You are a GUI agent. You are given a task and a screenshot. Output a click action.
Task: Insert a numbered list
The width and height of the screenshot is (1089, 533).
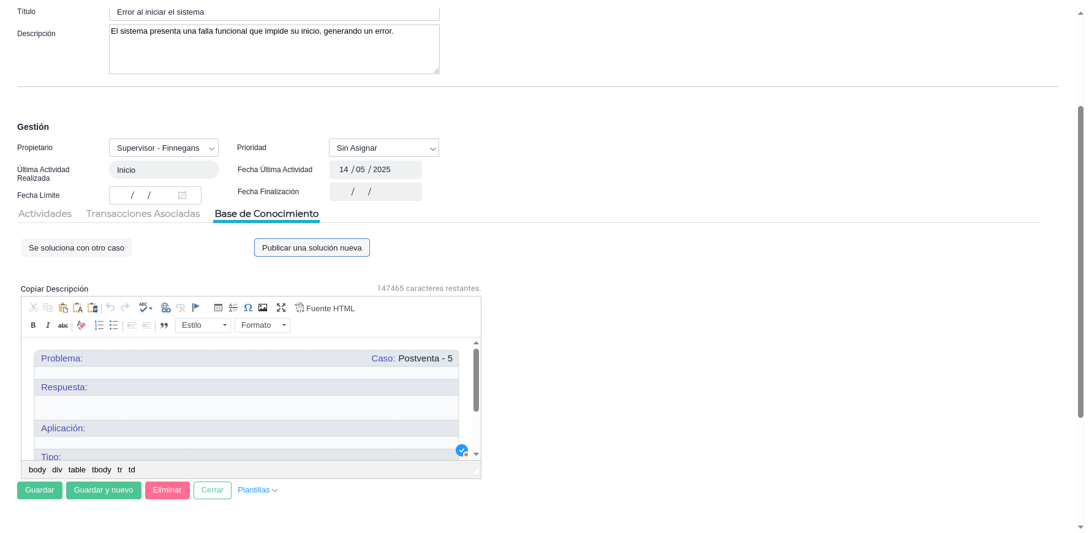(99, 325)
